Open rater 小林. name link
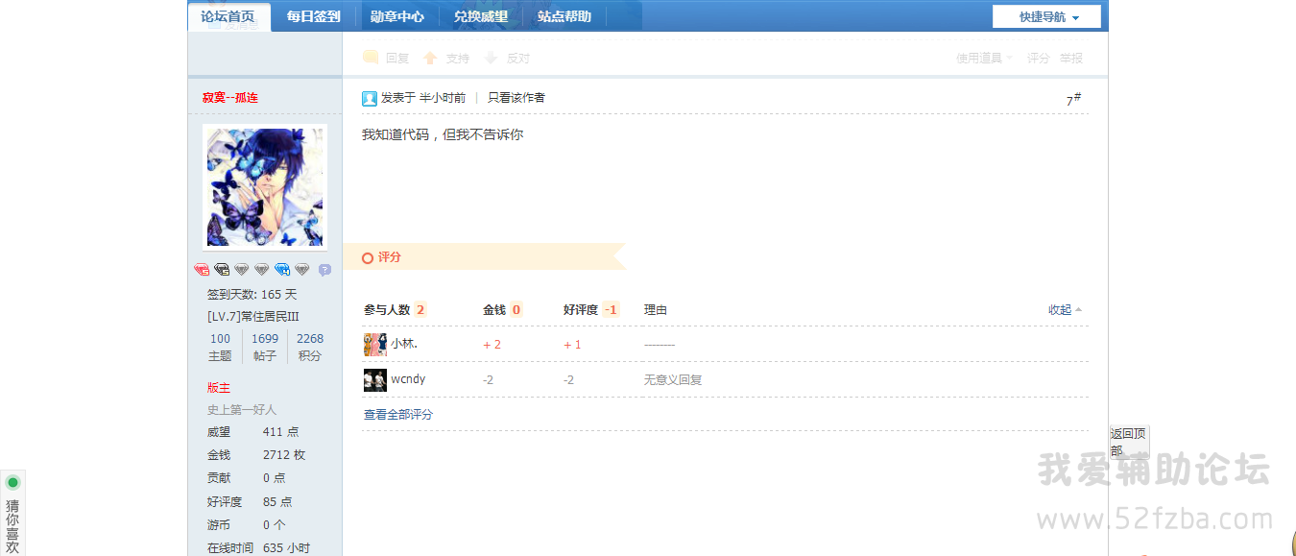 point(404,344)
